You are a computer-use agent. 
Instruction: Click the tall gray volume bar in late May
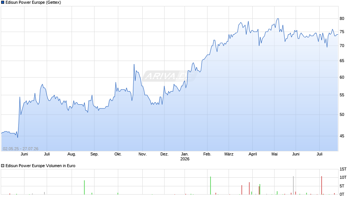293,185
